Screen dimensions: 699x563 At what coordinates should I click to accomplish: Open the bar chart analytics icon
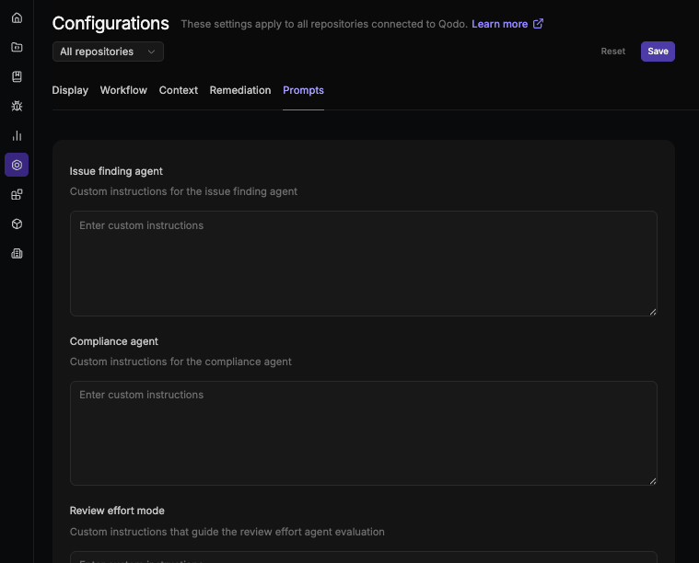coord(17,135)
